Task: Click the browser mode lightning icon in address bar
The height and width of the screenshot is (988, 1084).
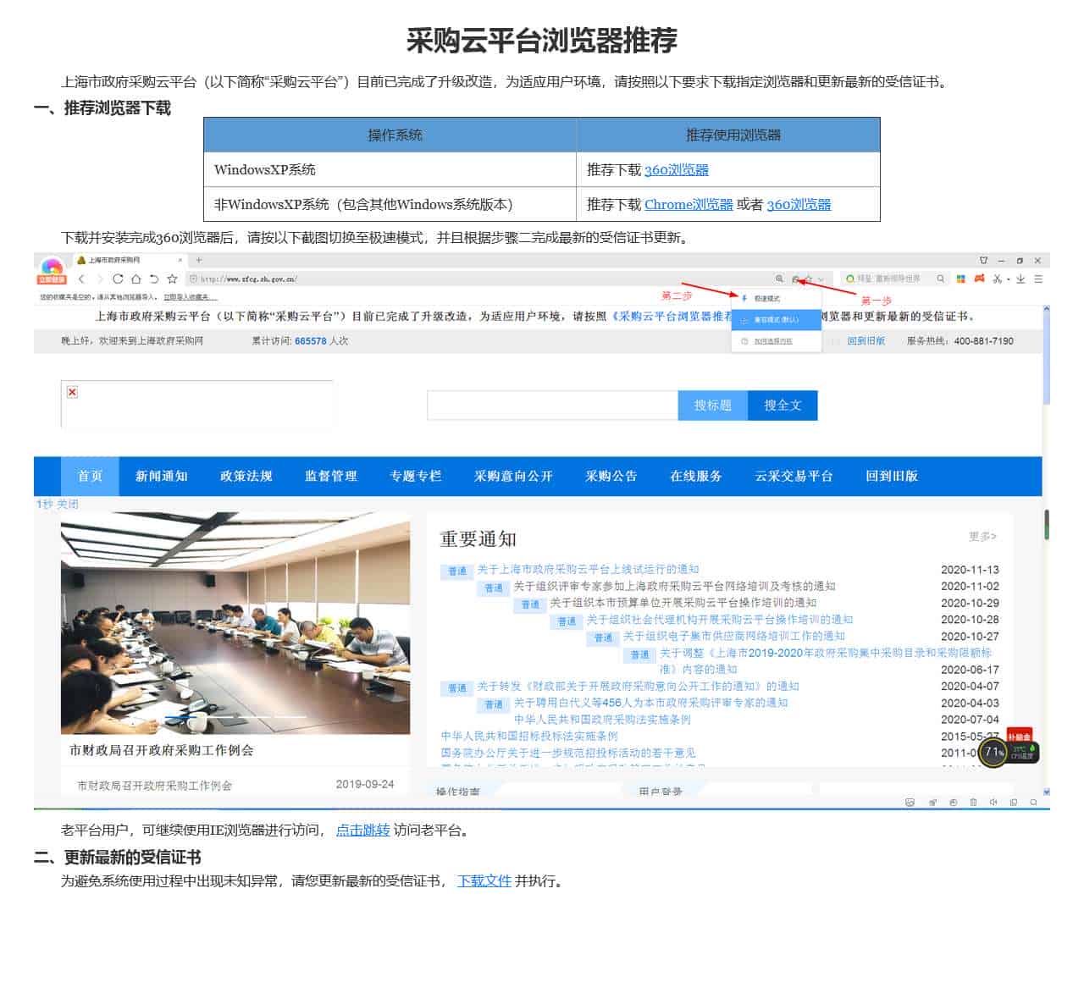Action: pos(796,279)
